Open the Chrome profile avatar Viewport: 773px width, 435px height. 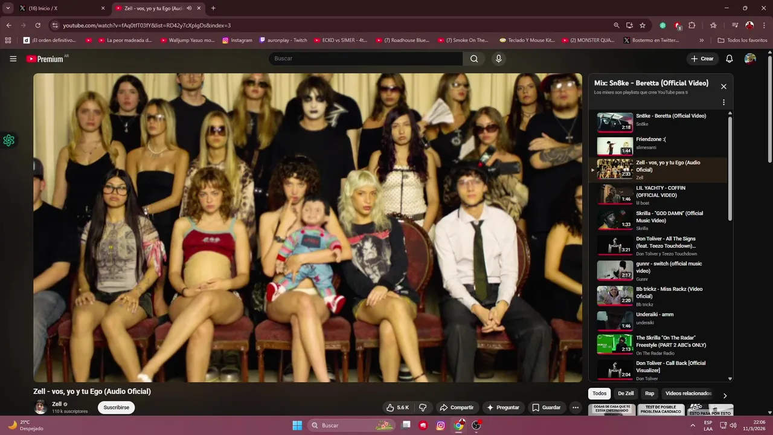pos(749,25)
